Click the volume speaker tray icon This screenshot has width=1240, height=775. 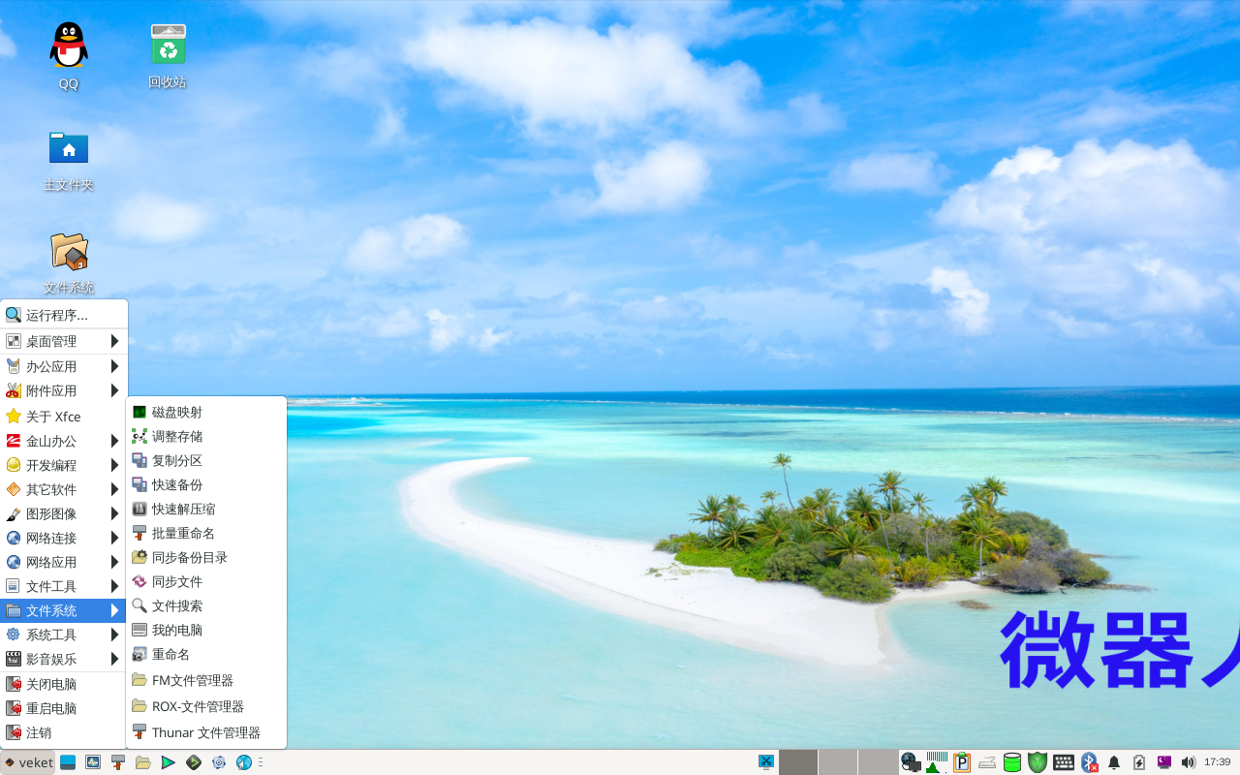coord(1189,762)
